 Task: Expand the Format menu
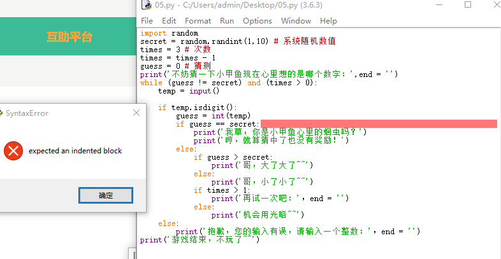click(198, 20)
